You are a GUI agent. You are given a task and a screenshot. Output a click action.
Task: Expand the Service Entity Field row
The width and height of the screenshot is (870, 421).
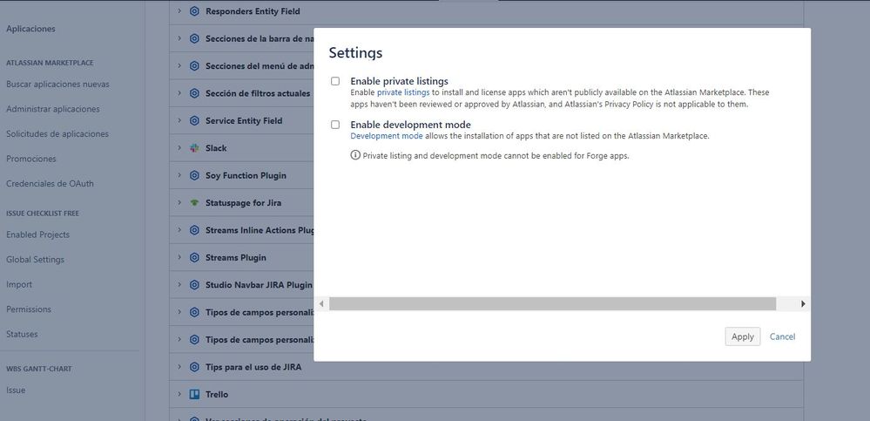[x=179, y=120]
